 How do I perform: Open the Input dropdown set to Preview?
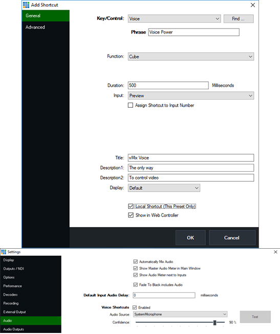point(191,96)
